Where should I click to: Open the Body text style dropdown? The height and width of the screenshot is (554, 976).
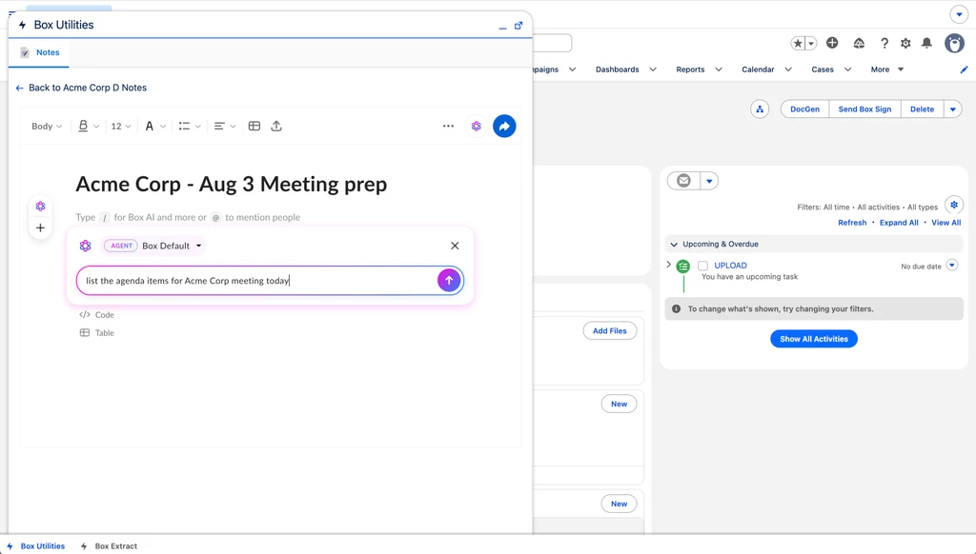point(47,127)
